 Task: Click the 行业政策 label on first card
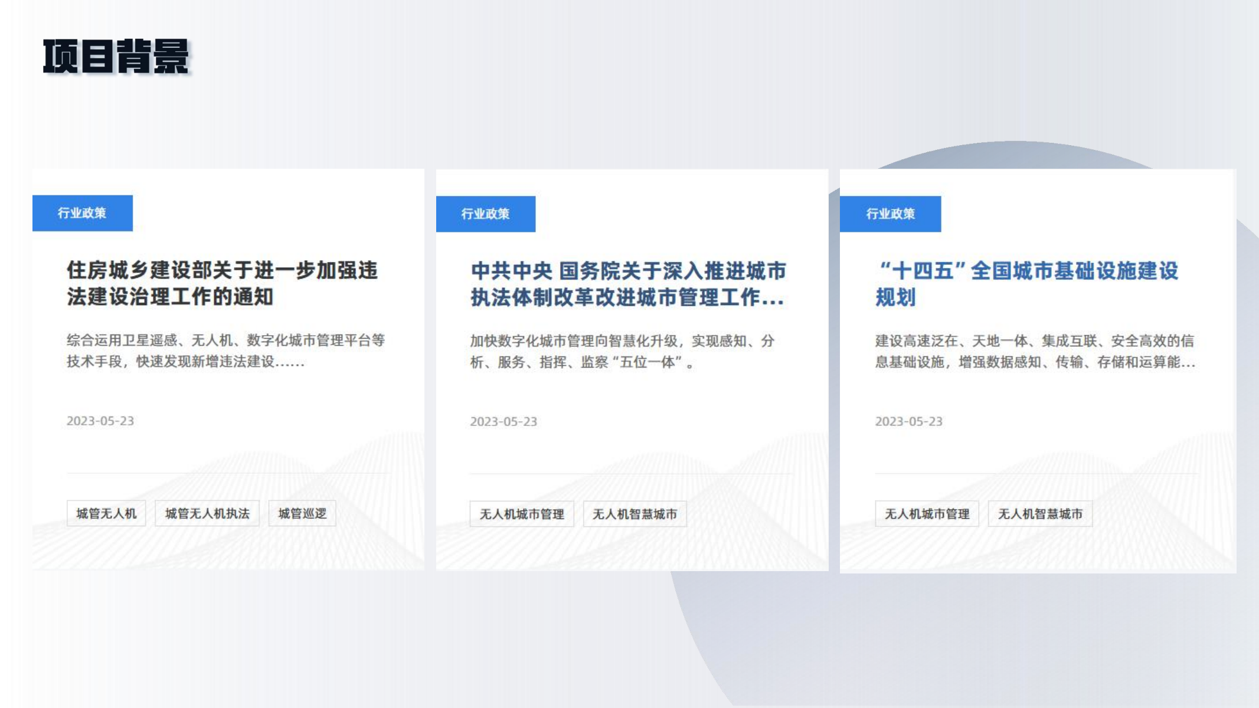82,213
